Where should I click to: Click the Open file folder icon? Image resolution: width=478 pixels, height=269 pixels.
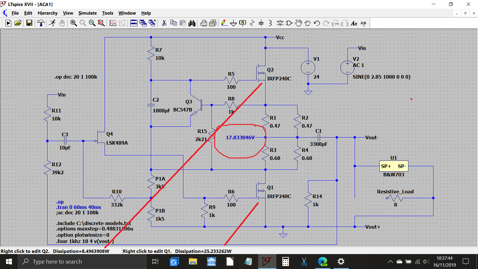tap(18, 23)
